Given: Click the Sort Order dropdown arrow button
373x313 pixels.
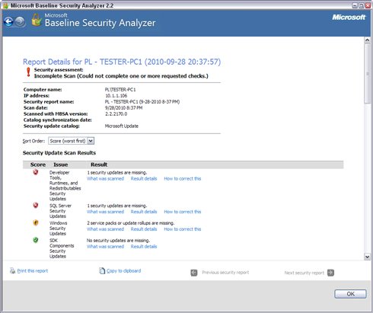Looking at the screenshot, I should (91, 141).
